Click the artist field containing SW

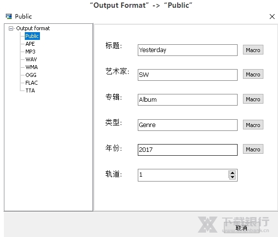coord(187,75)
